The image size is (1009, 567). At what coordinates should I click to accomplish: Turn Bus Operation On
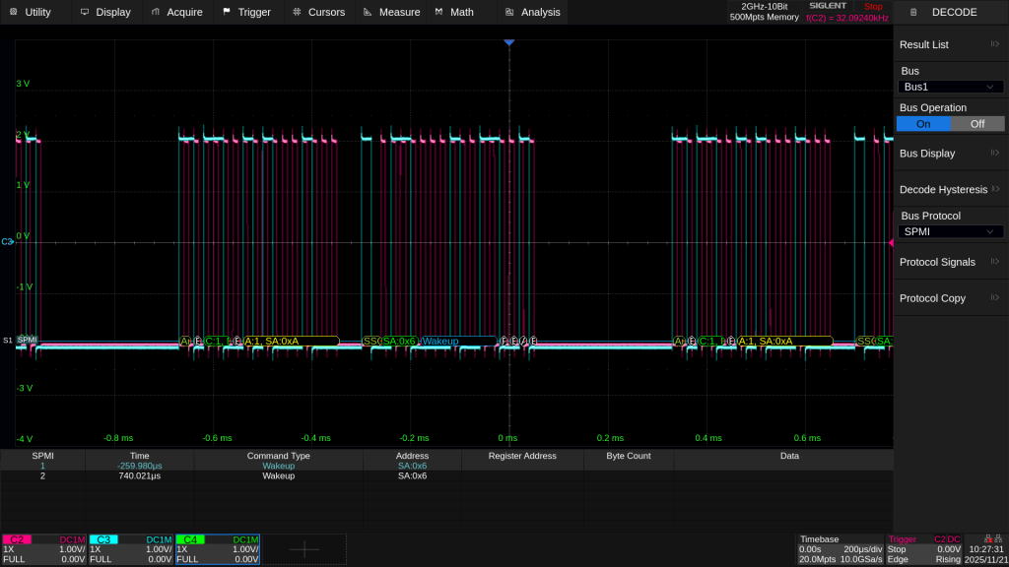coord(923,124)
